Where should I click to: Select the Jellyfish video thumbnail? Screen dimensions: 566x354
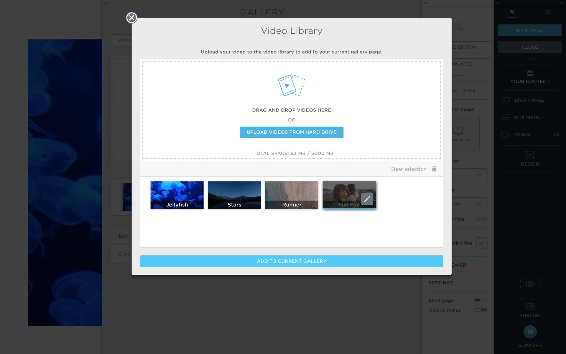pos(177,195)
